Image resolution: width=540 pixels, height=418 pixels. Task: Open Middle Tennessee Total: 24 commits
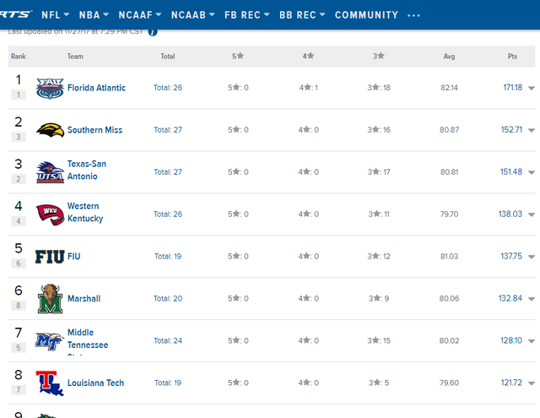click(168, 341)
